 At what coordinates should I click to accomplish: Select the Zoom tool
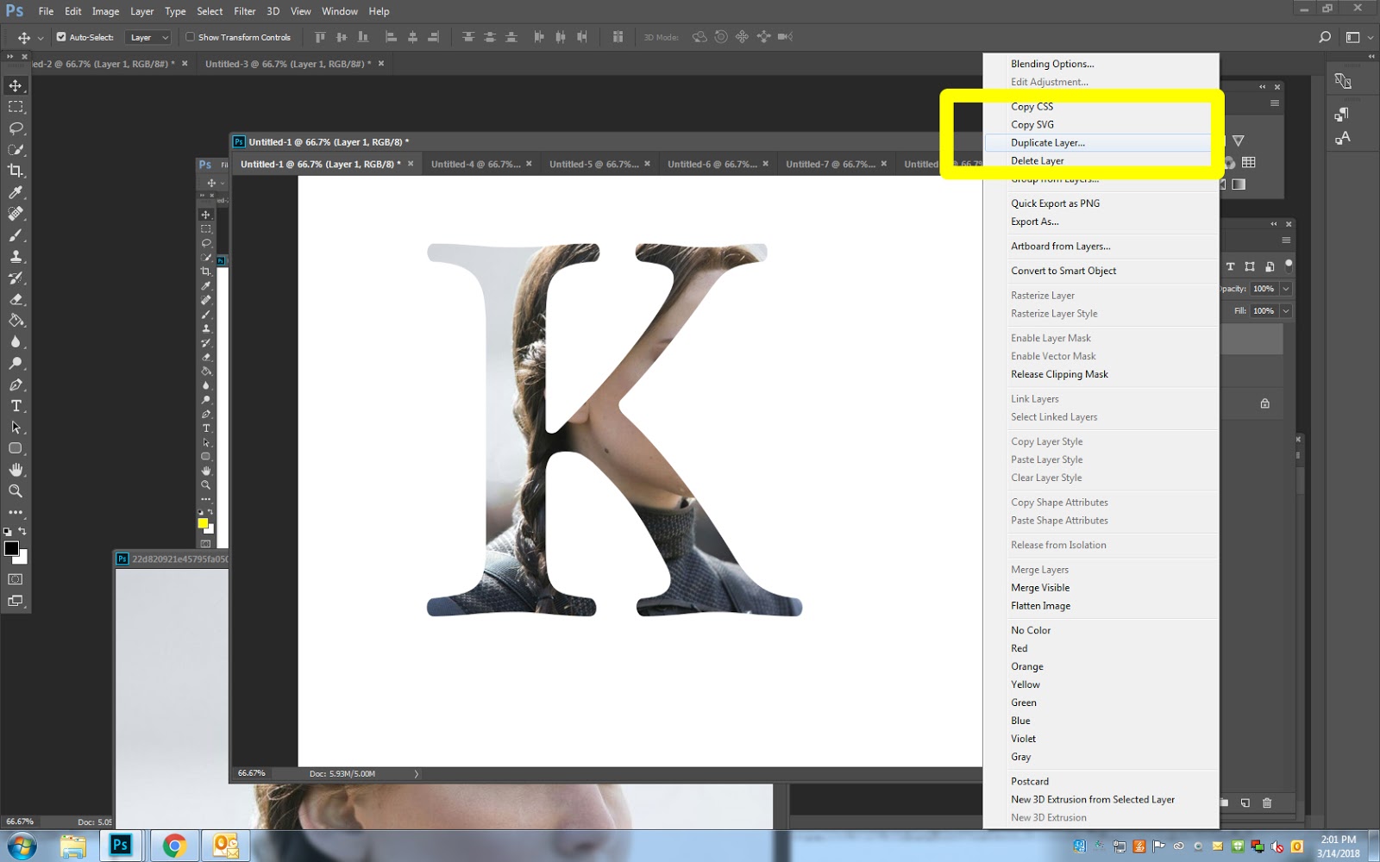(x=16, y=491)
